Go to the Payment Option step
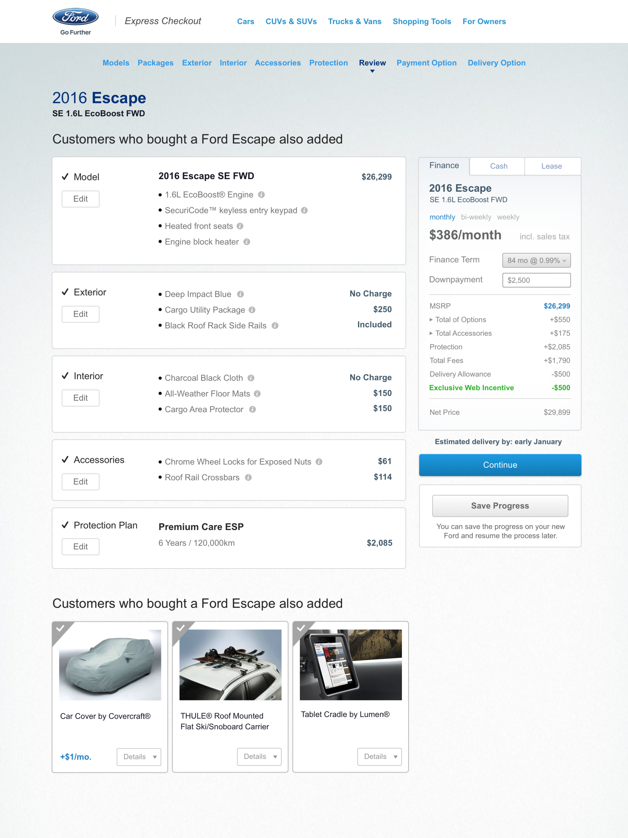The height and width of the screenshot is (838, 628). (x=426, y=63)
